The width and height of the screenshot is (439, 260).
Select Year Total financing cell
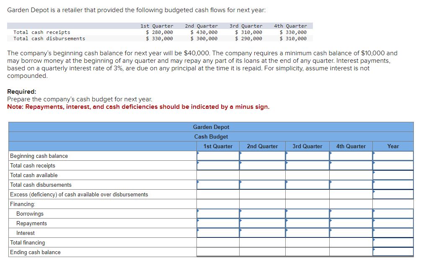pyautogui.click(x=393, y=242)
